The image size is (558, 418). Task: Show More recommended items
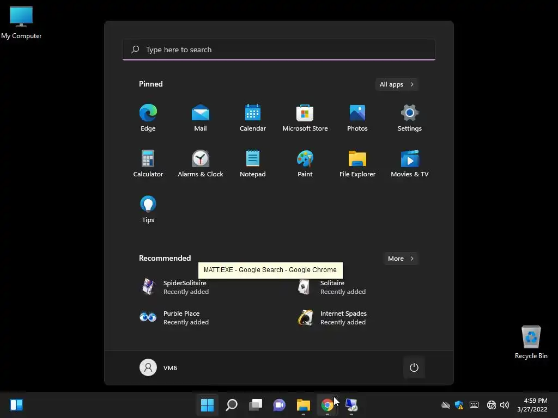pos(401,259)
